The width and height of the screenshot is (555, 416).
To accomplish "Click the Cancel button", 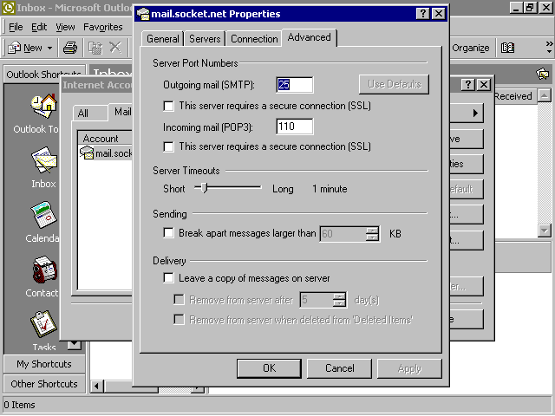I will (x=339, y=368).
